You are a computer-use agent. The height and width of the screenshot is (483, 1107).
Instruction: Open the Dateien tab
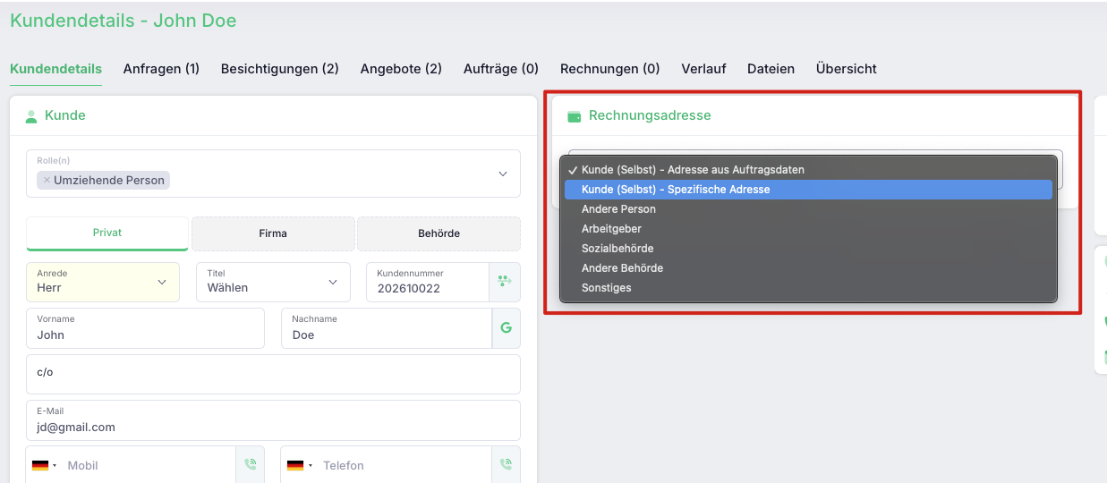coord(771,69)
